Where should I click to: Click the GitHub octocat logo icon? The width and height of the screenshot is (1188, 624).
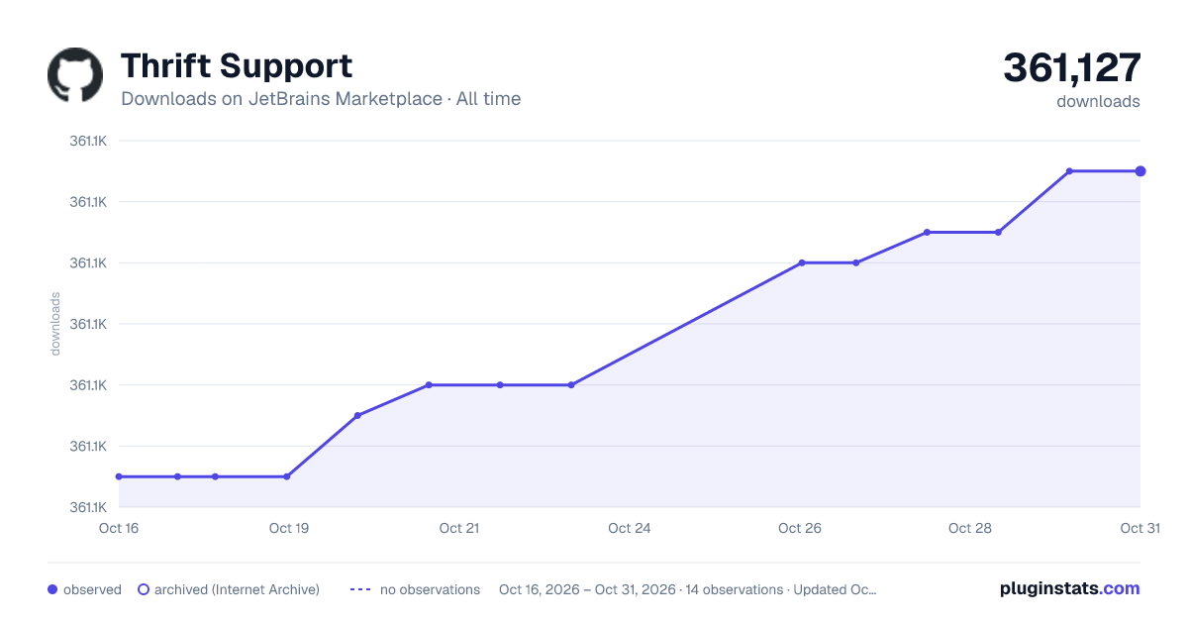pyautogui.click(x=75, y=75)
